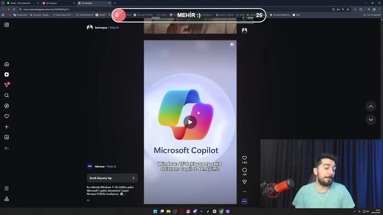Viewport: 383px width, 215px height.
Task: Close the Stream - Kick Dashboard tab
Action: (38, 3)
